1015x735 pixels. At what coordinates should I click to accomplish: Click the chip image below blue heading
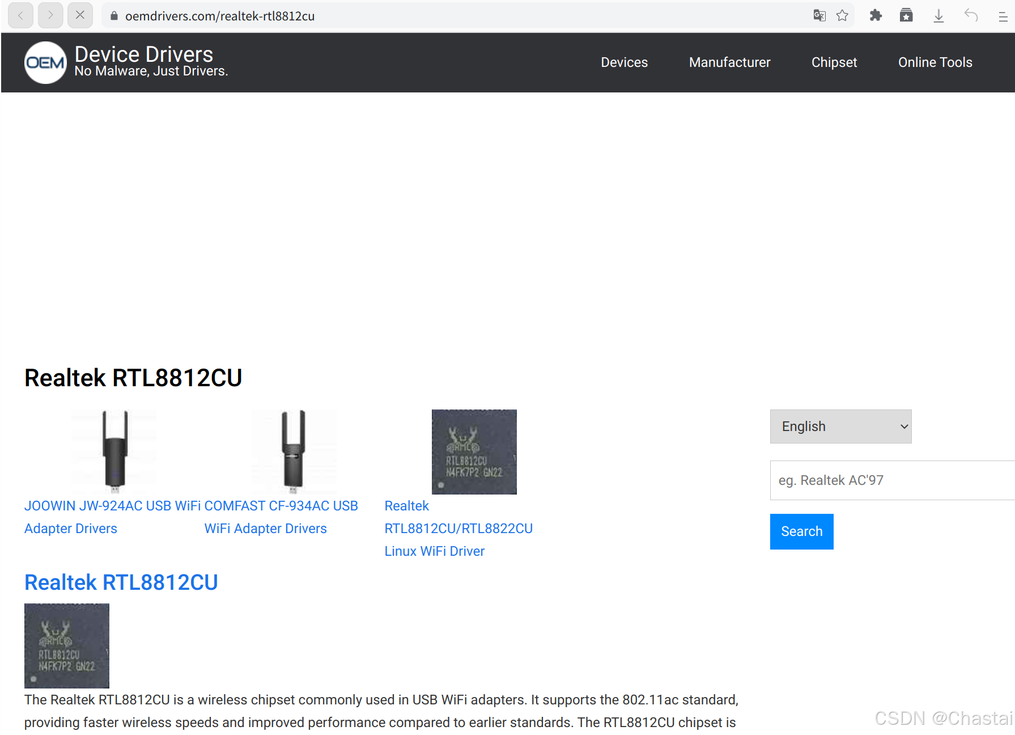point(67,646)
